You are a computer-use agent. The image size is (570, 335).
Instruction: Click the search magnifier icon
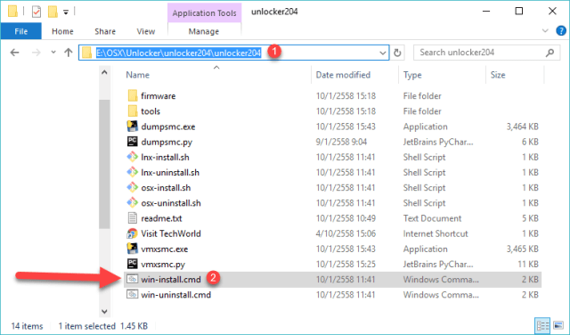point(550,53)
